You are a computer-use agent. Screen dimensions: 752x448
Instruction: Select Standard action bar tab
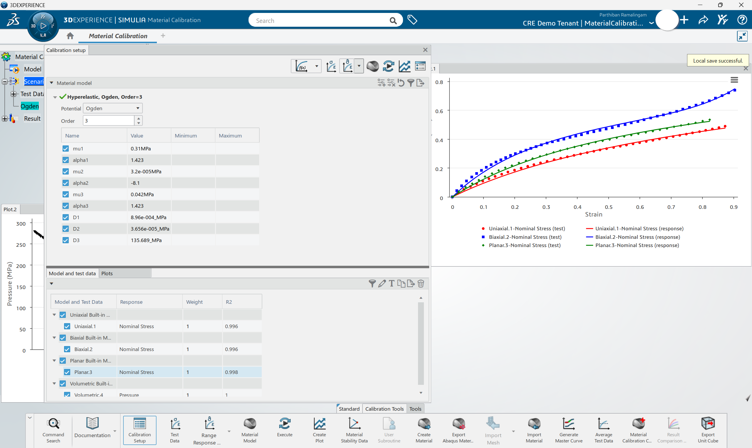[349, 409]
